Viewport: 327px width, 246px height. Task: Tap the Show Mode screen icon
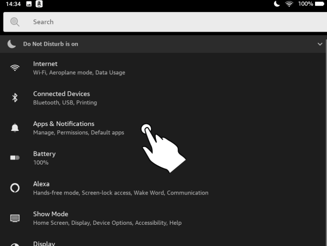(15, 218)
